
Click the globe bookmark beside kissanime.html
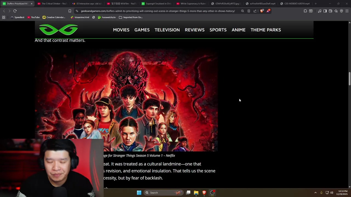[x=94, y=17]
